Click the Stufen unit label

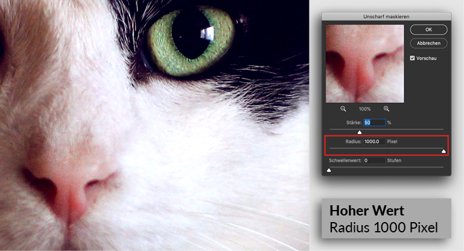394,160
